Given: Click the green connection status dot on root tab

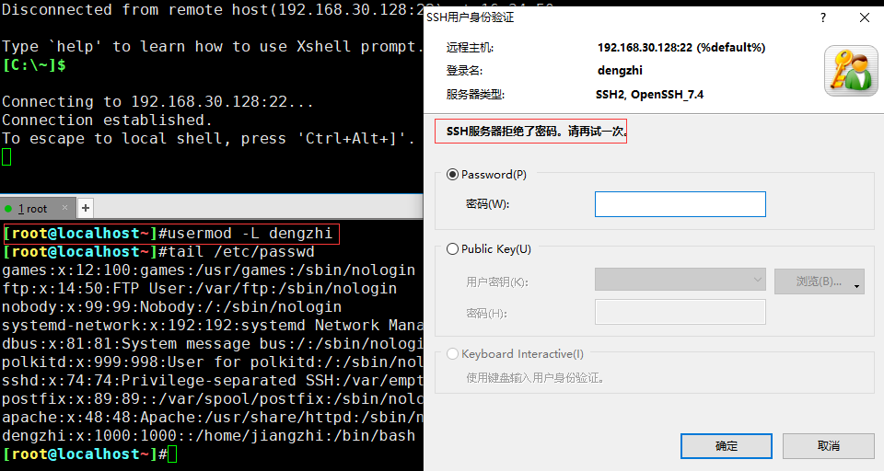Looking at the screenshot, I should [x=8, y=209].
